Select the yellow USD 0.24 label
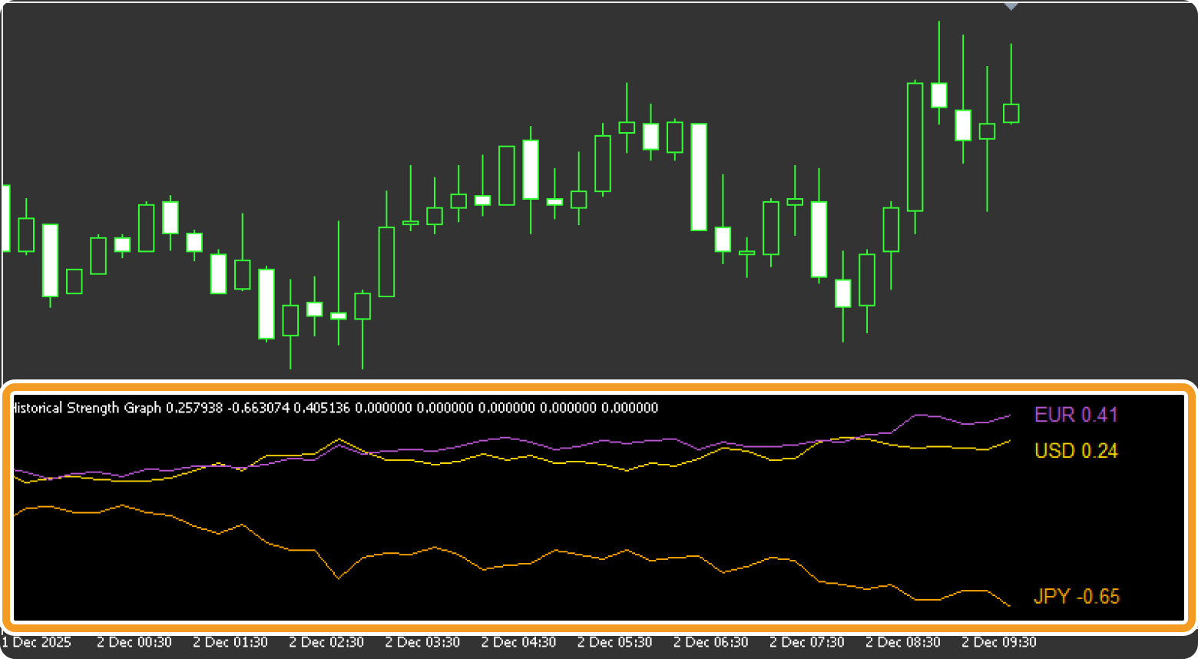This screenshot has height=659, width=1198. [1075, 451]
